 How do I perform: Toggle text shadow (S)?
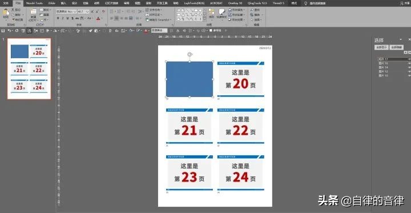coord(72,18)
